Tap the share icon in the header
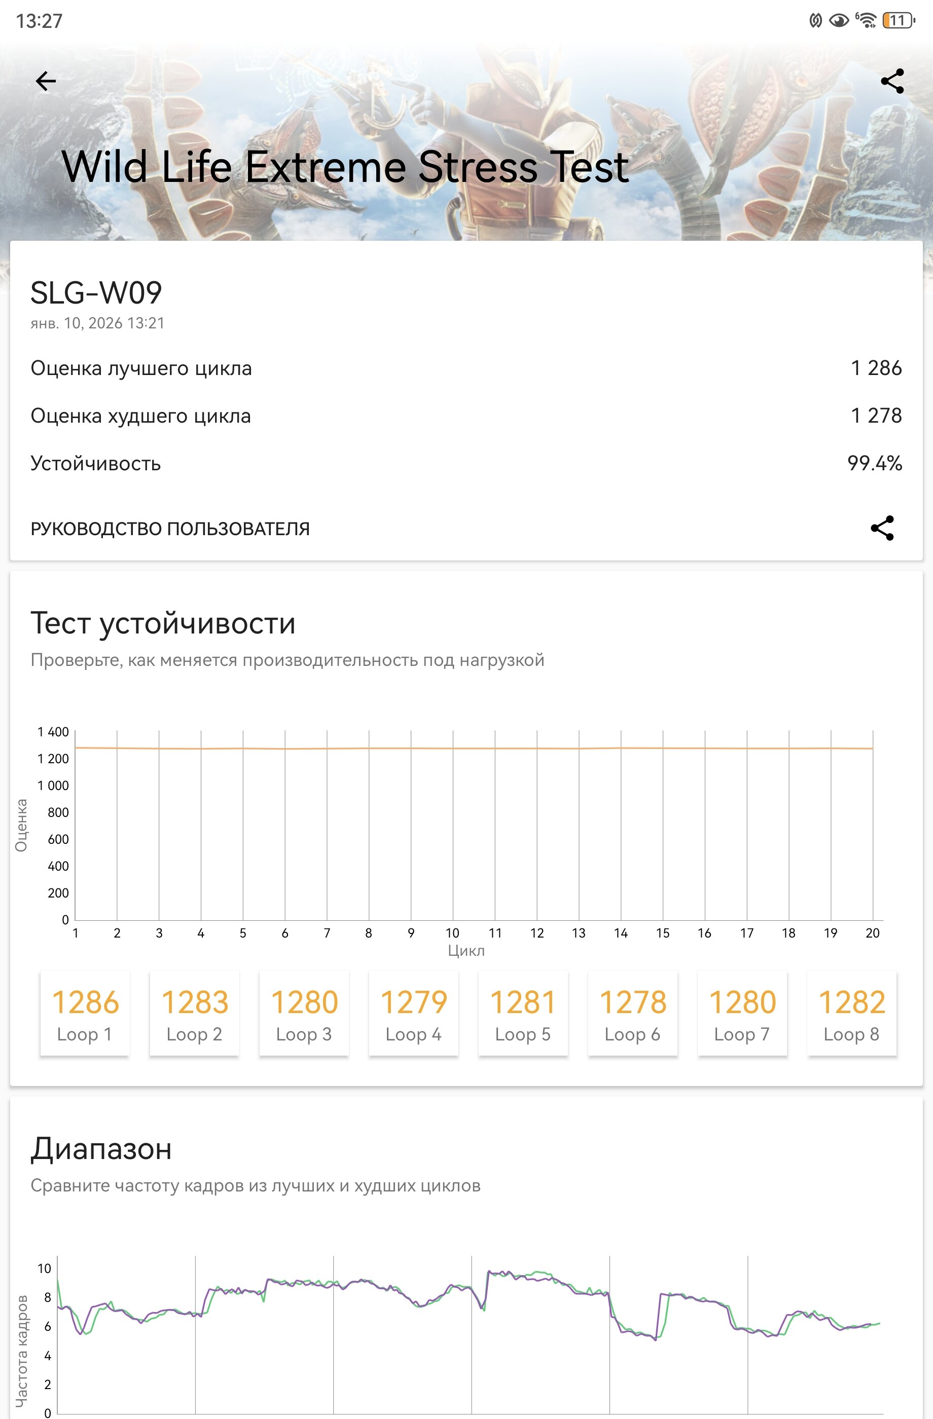The image size is (933, 1419). pos(892,81)
